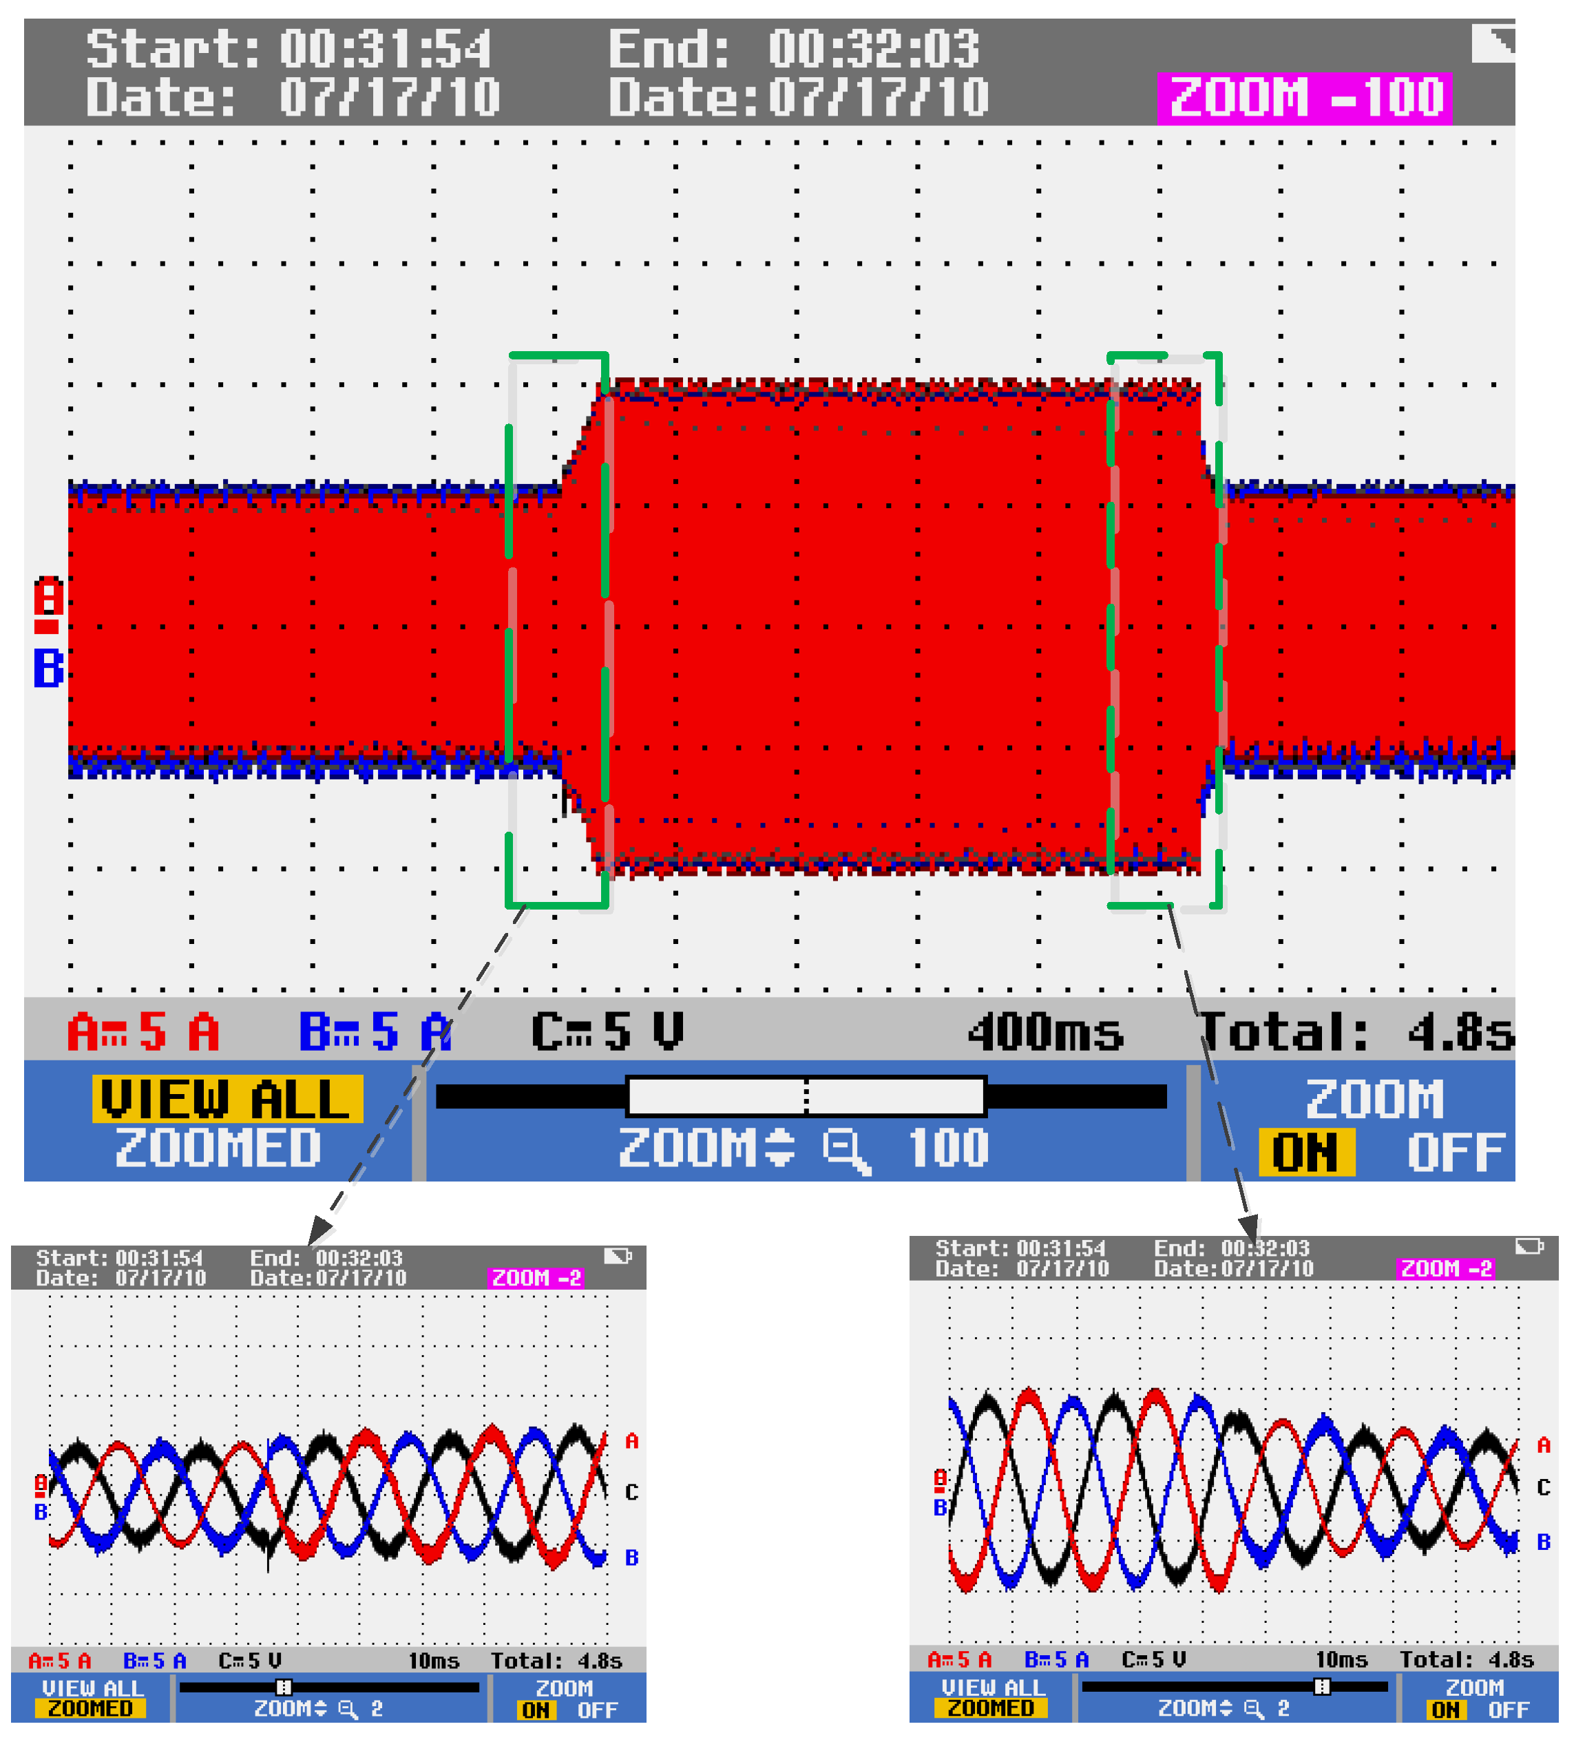The height and width of the screenshot is (1753, 1596).
Task: Click ZOOM up-down arrows in bottom-left screen
Action: pos(319,1708)
